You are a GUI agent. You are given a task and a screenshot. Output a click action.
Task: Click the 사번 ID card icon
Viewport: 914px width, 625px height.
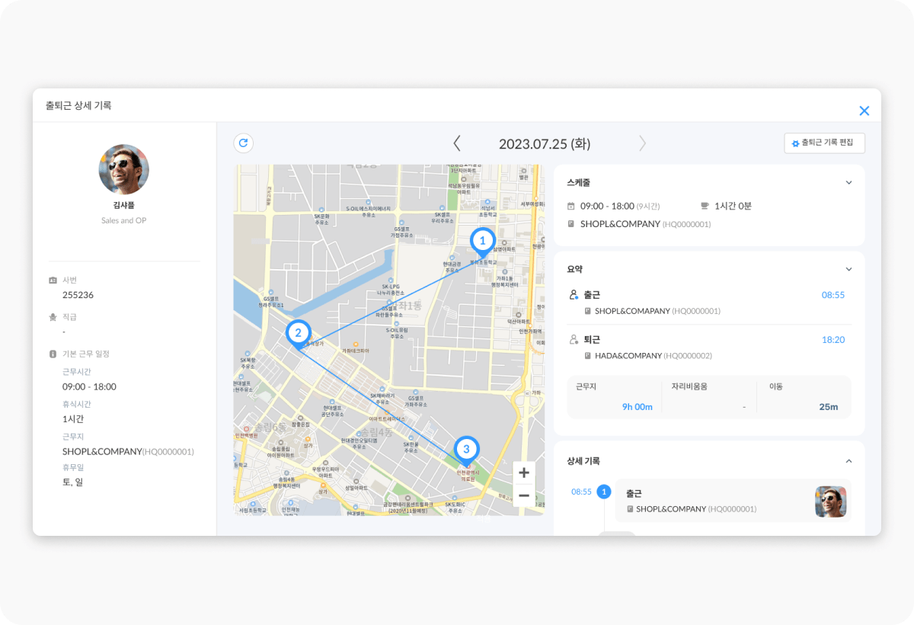pyautogui.click(x=53, y=280)
